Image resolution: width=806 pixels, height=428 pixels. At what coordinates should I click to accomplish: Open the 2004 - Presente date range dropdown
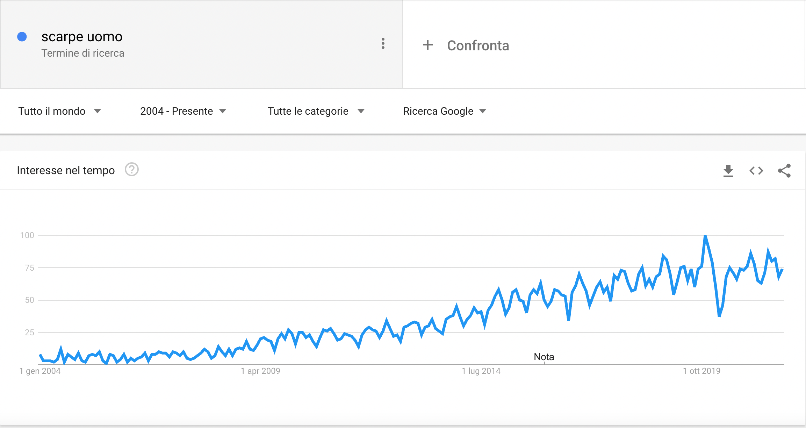tap(183, 111)
